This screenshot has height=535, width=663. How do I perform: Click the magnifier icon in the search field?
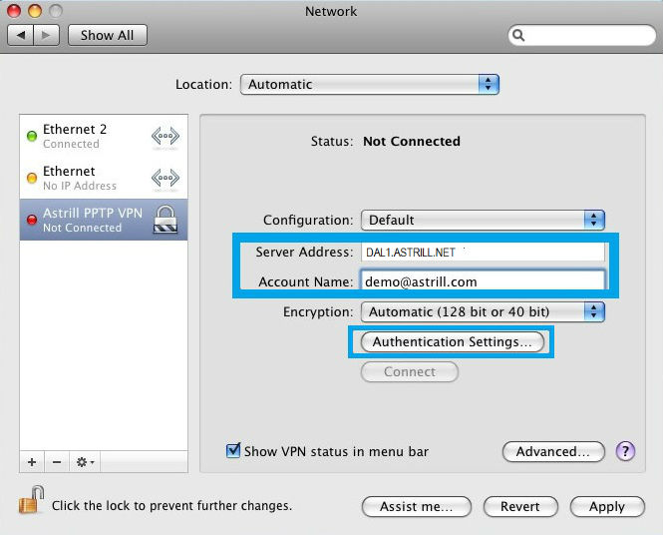click(518, 35)
